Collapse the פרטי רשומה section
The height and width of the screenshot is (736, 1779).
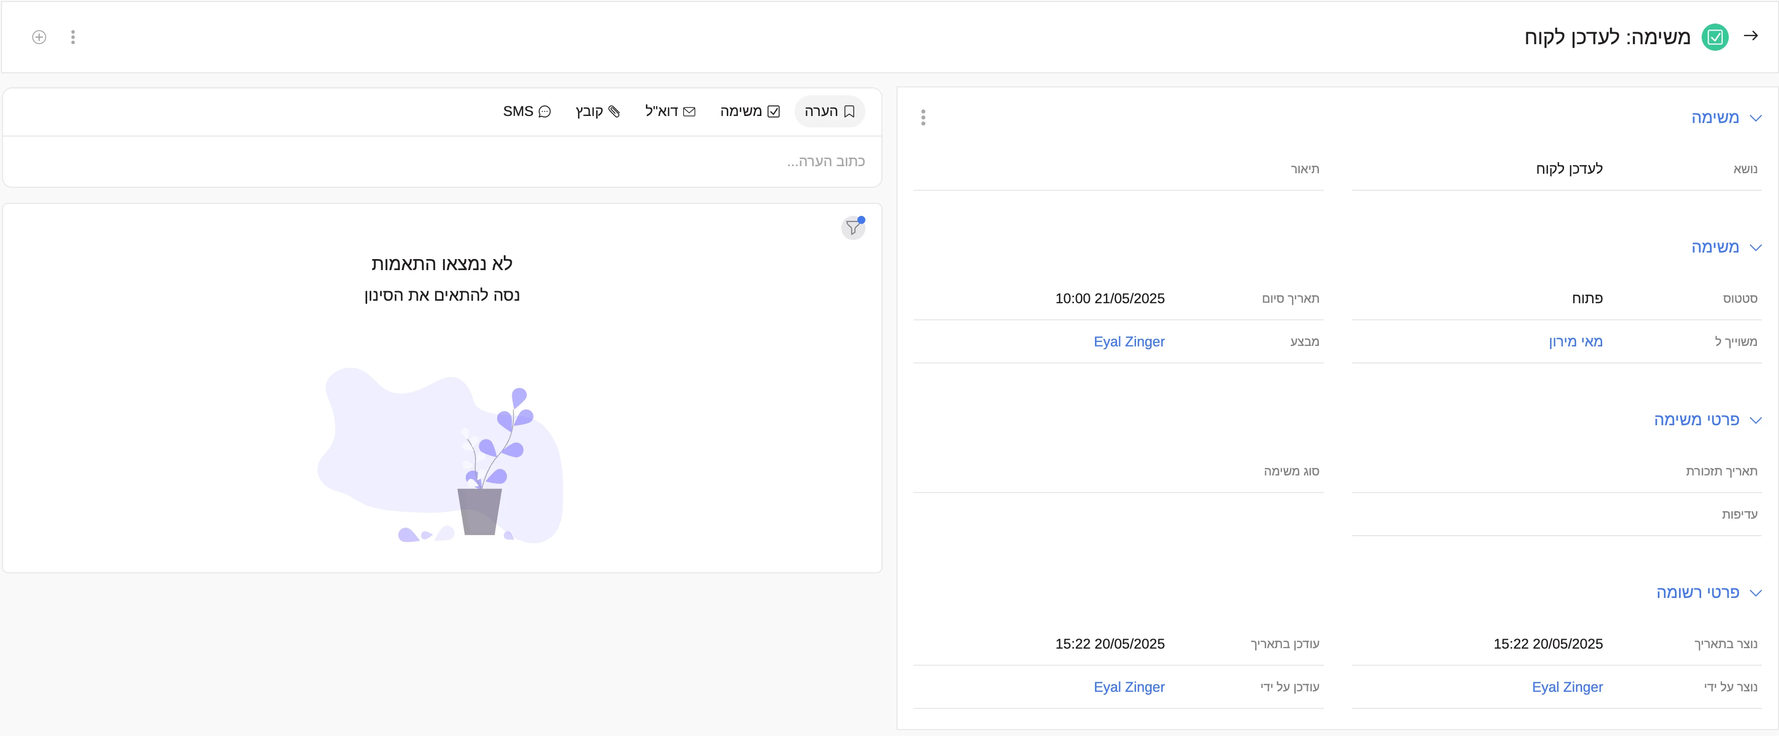[x=1755, y=593]
